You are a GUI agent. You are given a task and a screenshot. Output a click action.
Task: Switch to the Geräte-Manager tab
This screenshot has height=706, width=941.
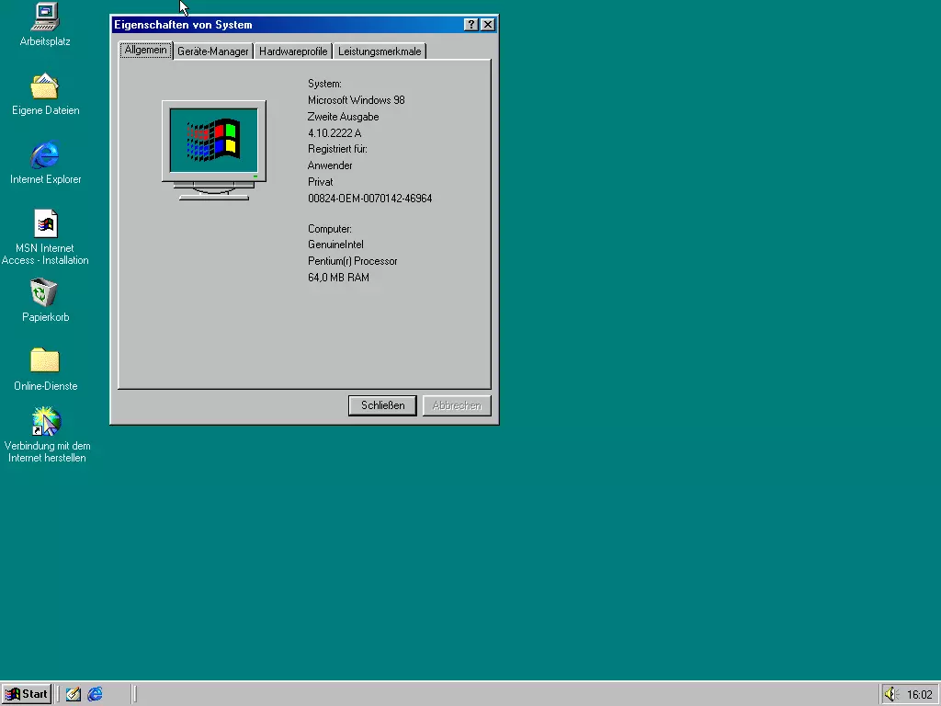(x=213, y=51)
